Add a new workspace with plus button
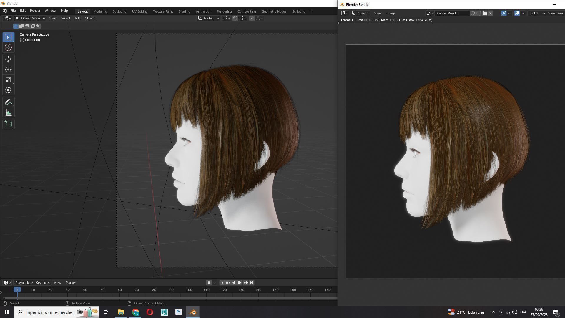The width and height of the screenshot is (565, 318). (311, 11)
